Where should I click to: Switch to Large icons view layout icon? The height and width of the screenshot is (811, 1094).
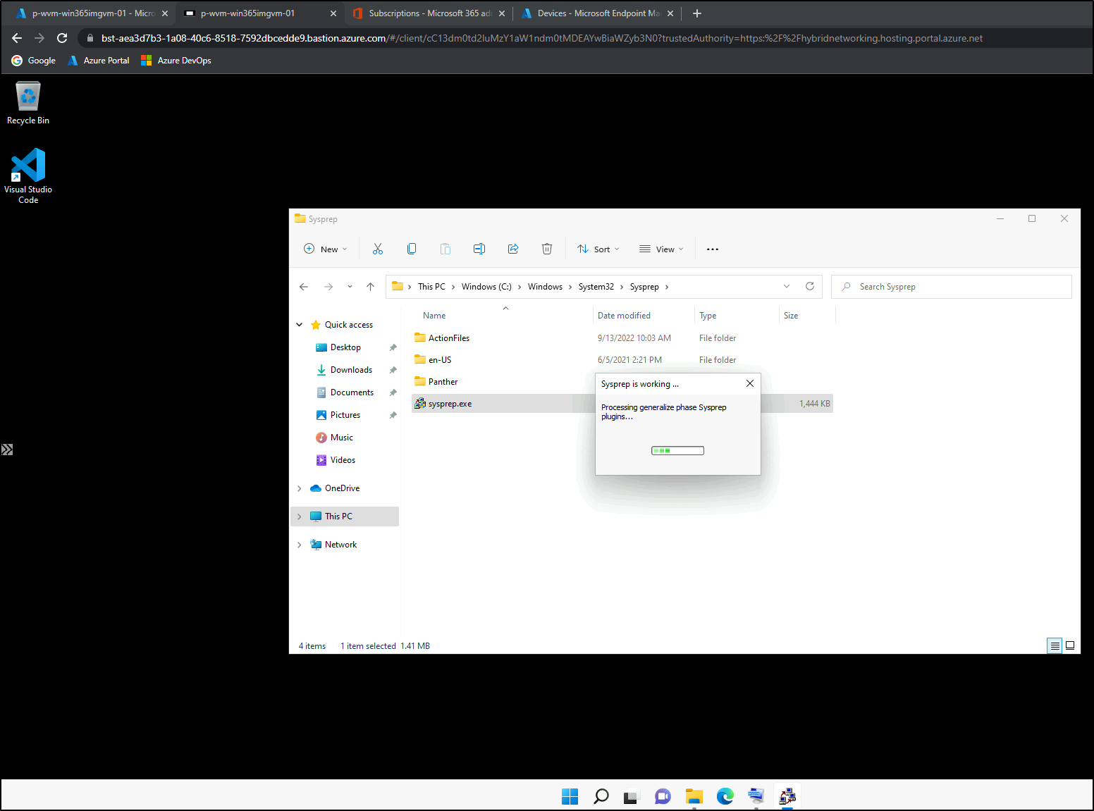click(x=1070, y=645)
